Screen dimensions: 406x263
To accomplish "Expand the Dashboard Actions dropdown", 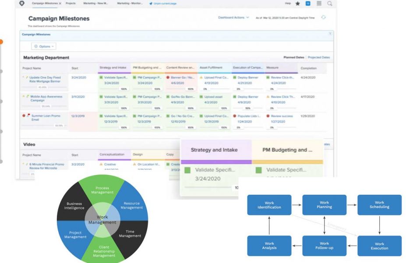I will pos(234,18).
